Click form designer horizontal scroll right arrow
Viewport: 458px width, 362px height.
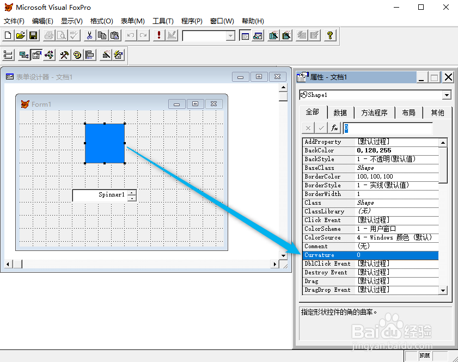point(274,264)
